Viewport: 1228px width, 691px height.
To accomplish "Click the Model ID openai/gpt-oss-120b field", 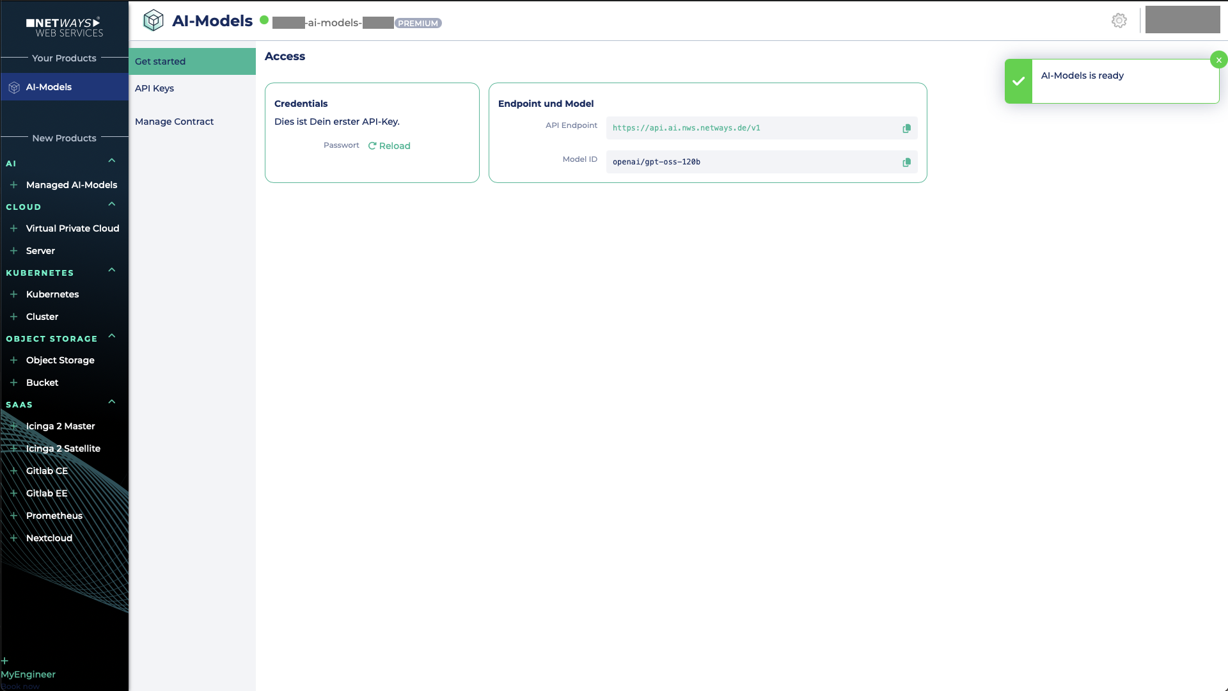I will (x=762, y=162).
